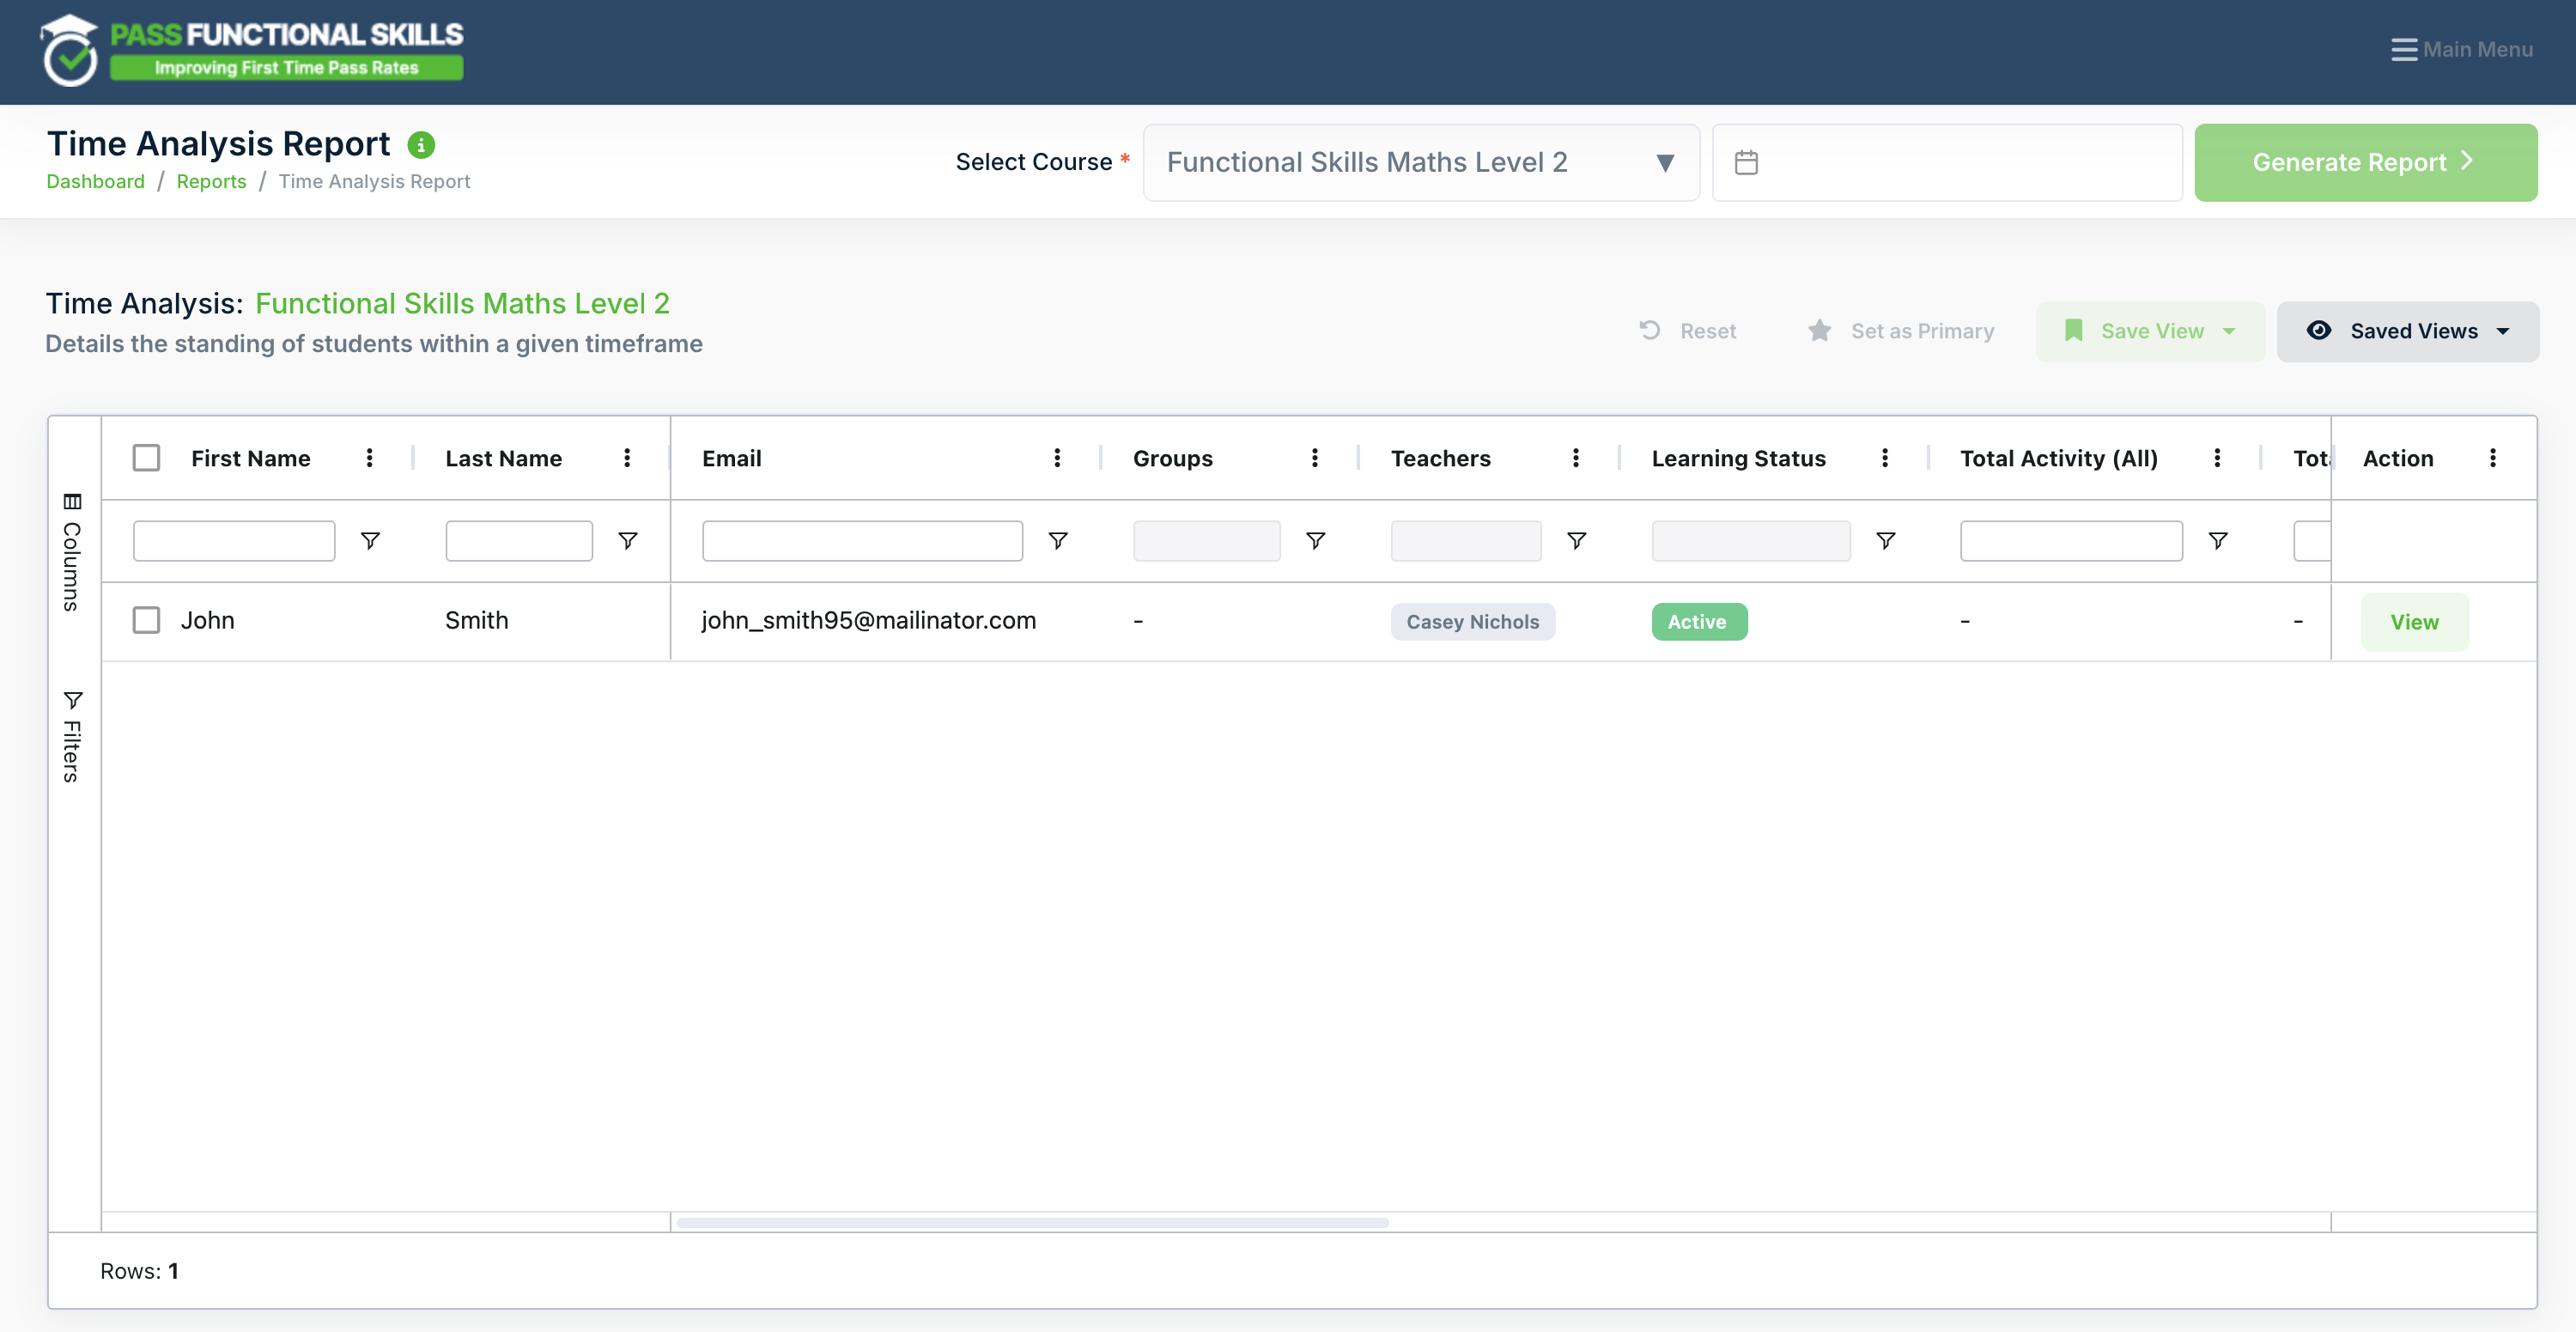
Task: Open the Email column three-dot menu
Action: 1057,458
